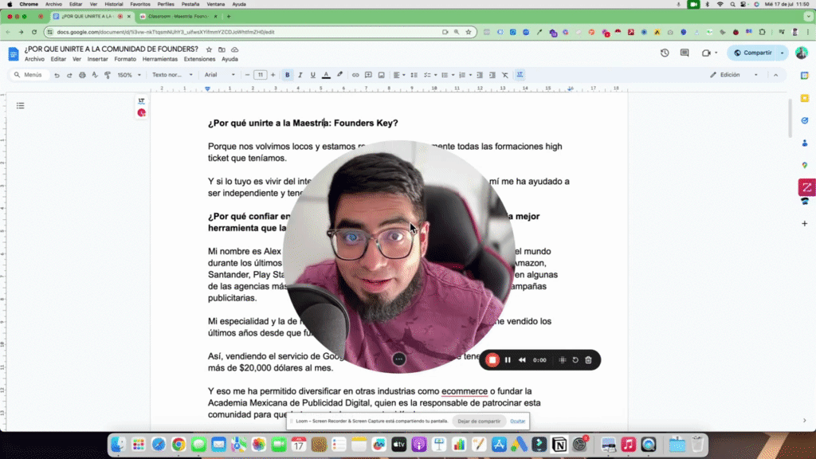This screenshot has width=816, height=459.
Task: Toggle bold formatting button
Action: pyautogui.click(x=287, y=75)
